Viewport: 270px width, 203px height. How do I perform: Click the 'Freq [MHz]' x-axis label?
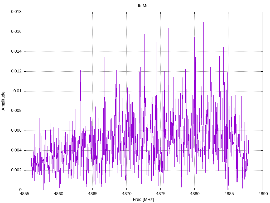click(143, 200)
